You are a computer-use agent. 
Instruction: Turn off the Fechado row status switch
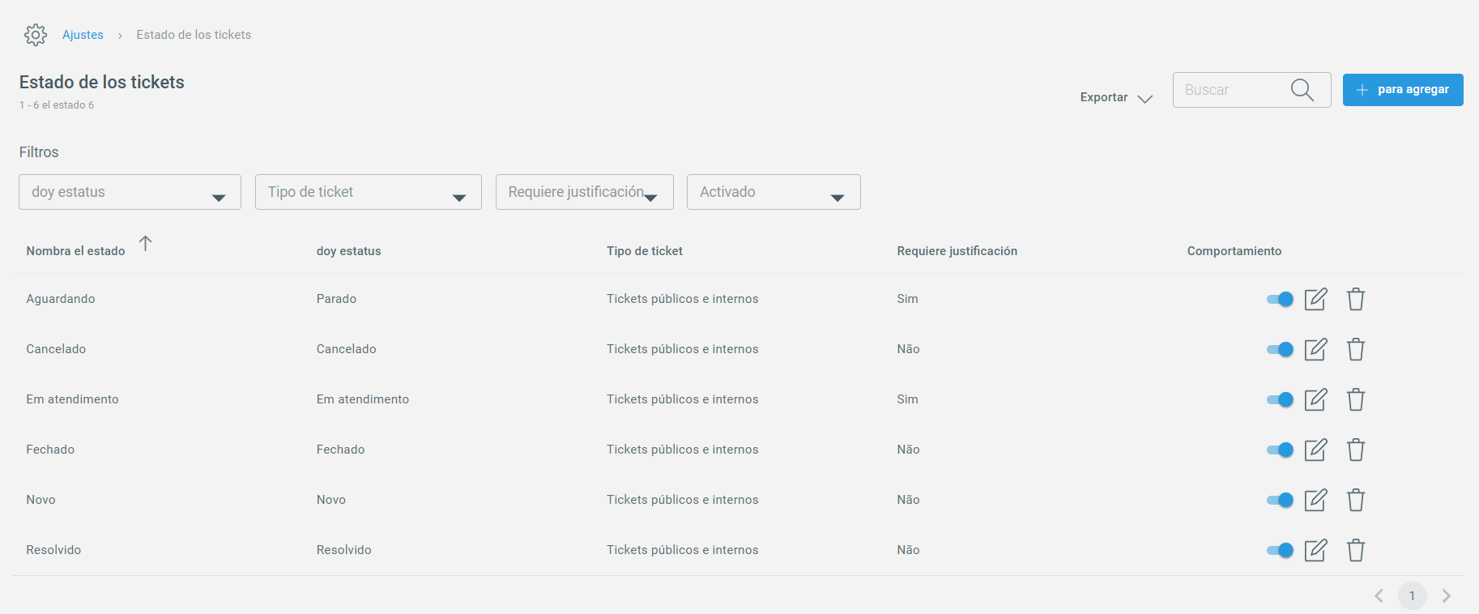coord(1280,450)
